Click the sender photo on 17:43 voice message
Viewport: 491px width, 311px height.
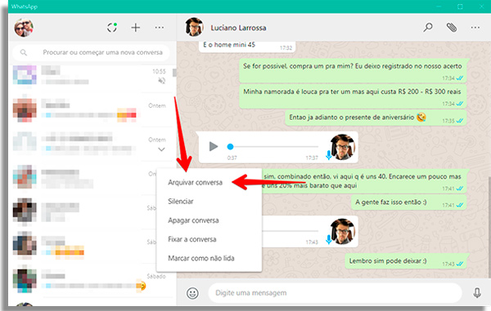[x=343, y=231]
